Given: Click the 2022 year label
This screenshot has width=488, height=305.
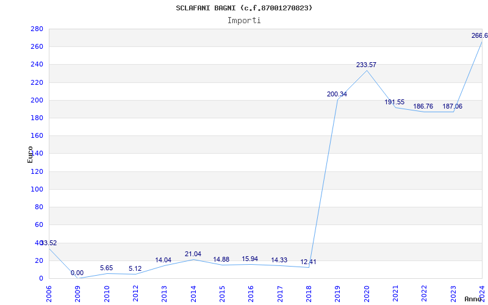Looking at the screenshot, I should pos(424,294).
